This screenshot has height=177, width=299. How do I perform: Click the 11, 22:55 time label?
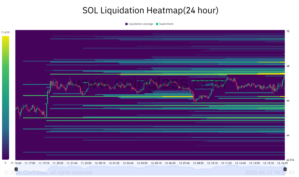click(86, 163)
